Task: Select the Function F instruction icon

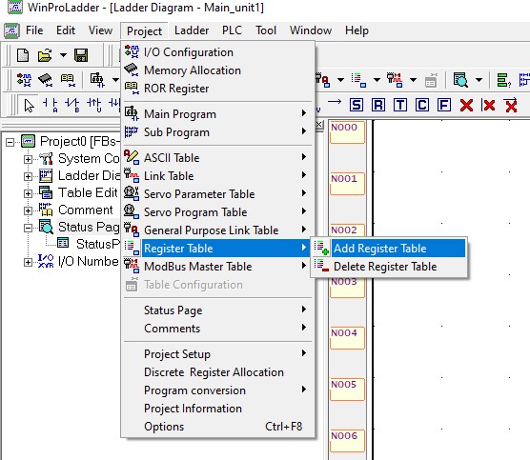Action: pos(444,105)
